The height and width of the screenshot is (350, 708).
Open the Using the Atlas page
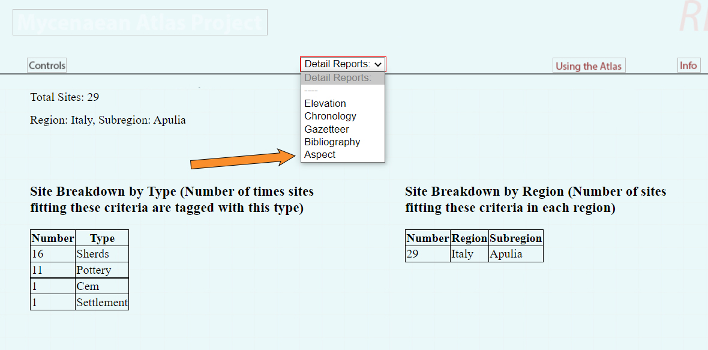pos(589,66)
